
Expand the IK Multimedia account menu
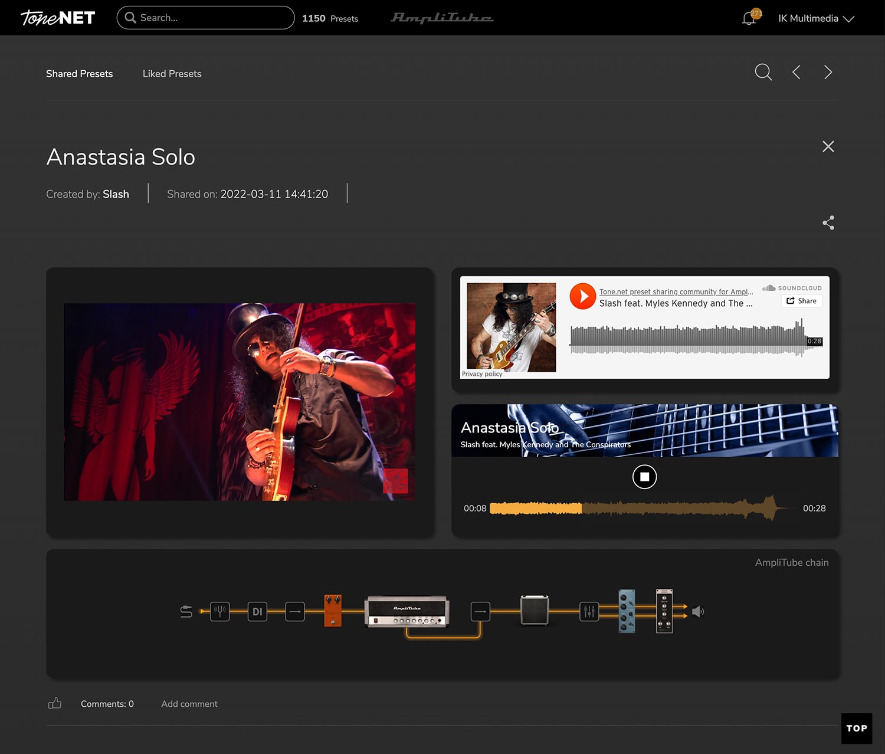pyautogui.click(x=815, y=18)
